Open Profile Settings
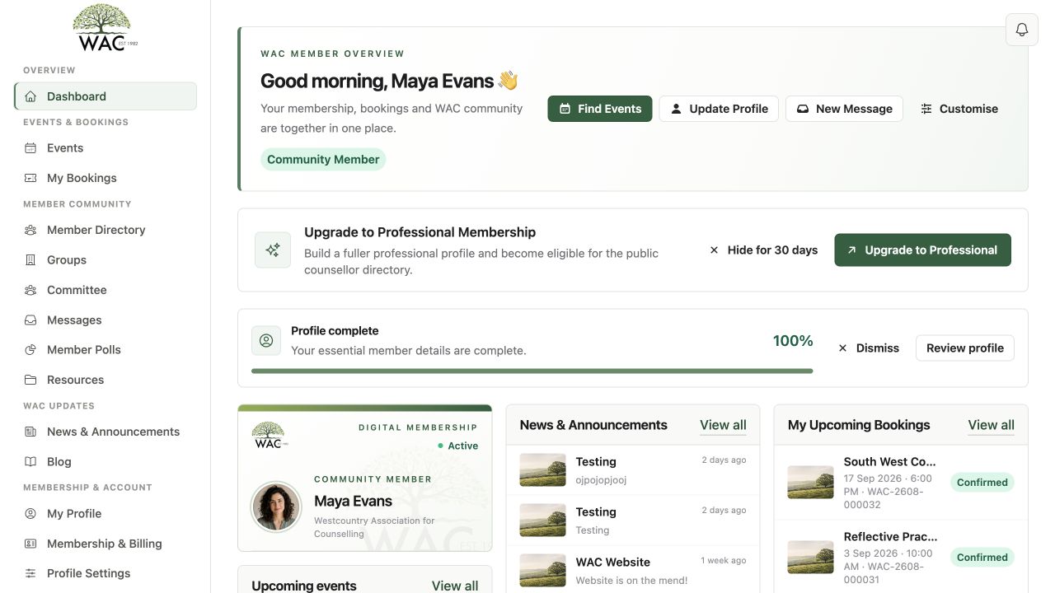The width and height of the screenshot is (1055, 593). pyautogui.click(x=105, y=573)
